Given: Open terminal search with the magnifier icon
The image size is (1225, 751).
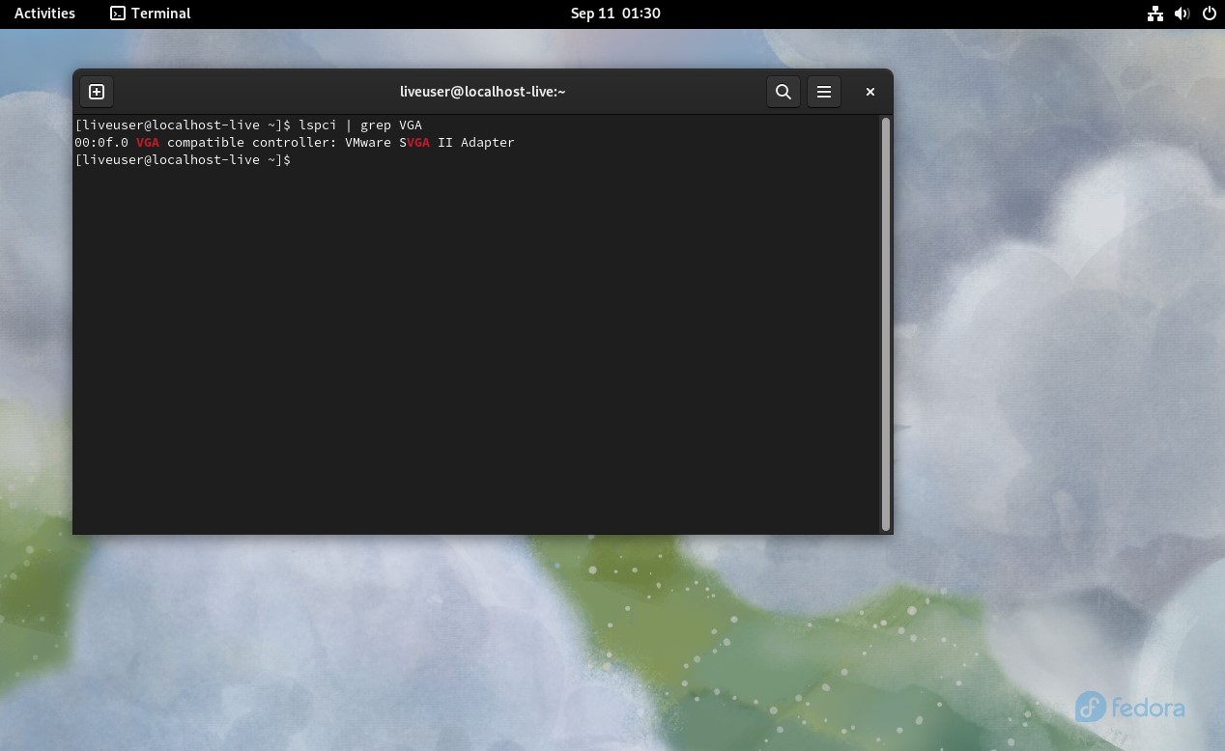Looking at the screenshot, I should click(x=783, y=91).
